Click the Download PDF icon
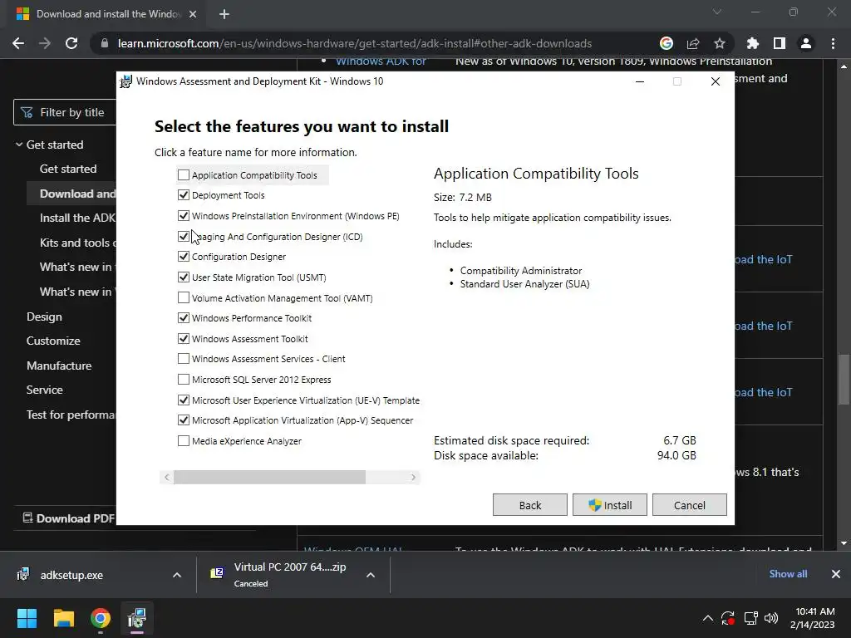 coord(27,518)
